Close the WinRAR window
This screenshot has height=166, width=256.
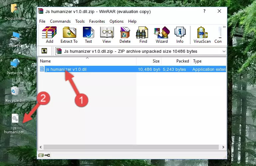(x=219, y=11)
